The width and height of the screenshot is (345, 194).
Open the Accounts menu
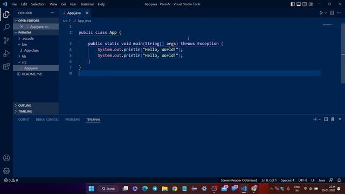[x=6, y=158]
